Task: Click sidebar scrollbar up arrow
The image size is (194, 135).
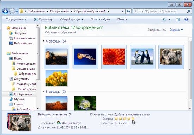Action: tap(38, 25)
